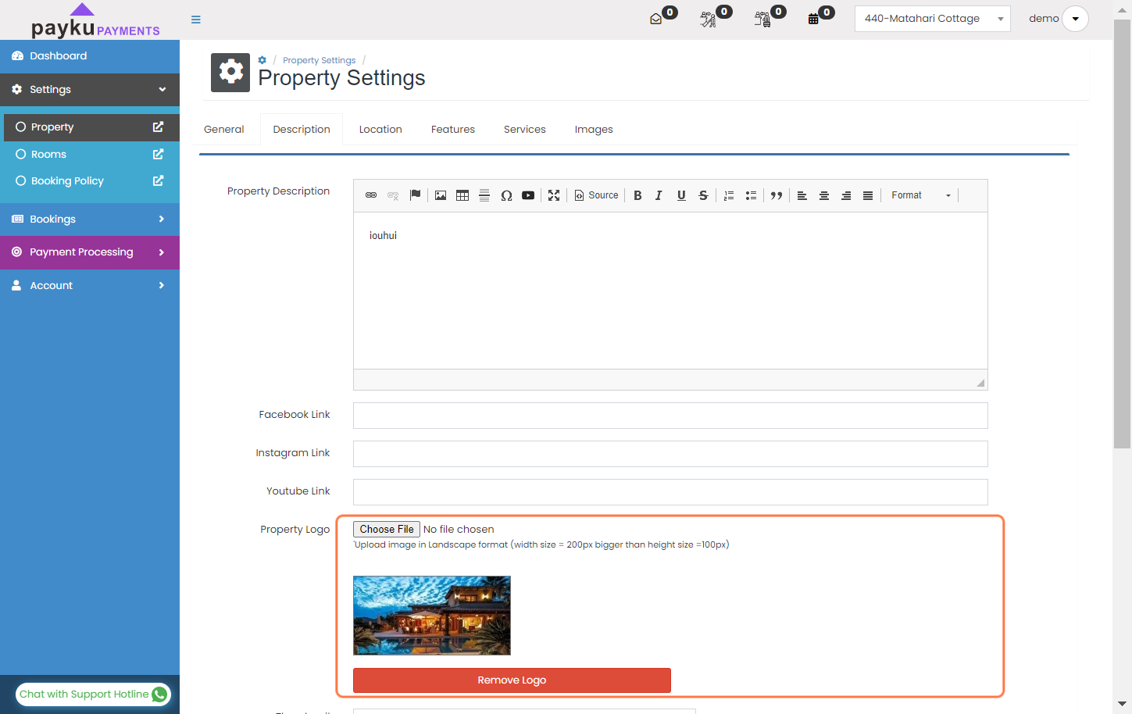Toggle italic formatting
Viewport: 1132px width, 714px height.
click(x=659, y=195)
